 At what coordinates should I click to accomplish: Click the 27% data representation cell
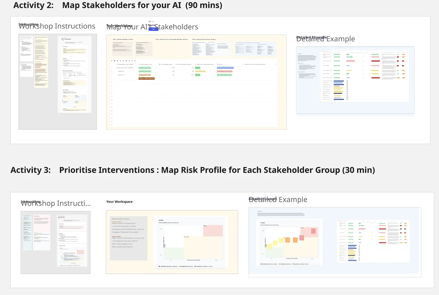click(193, 75)
